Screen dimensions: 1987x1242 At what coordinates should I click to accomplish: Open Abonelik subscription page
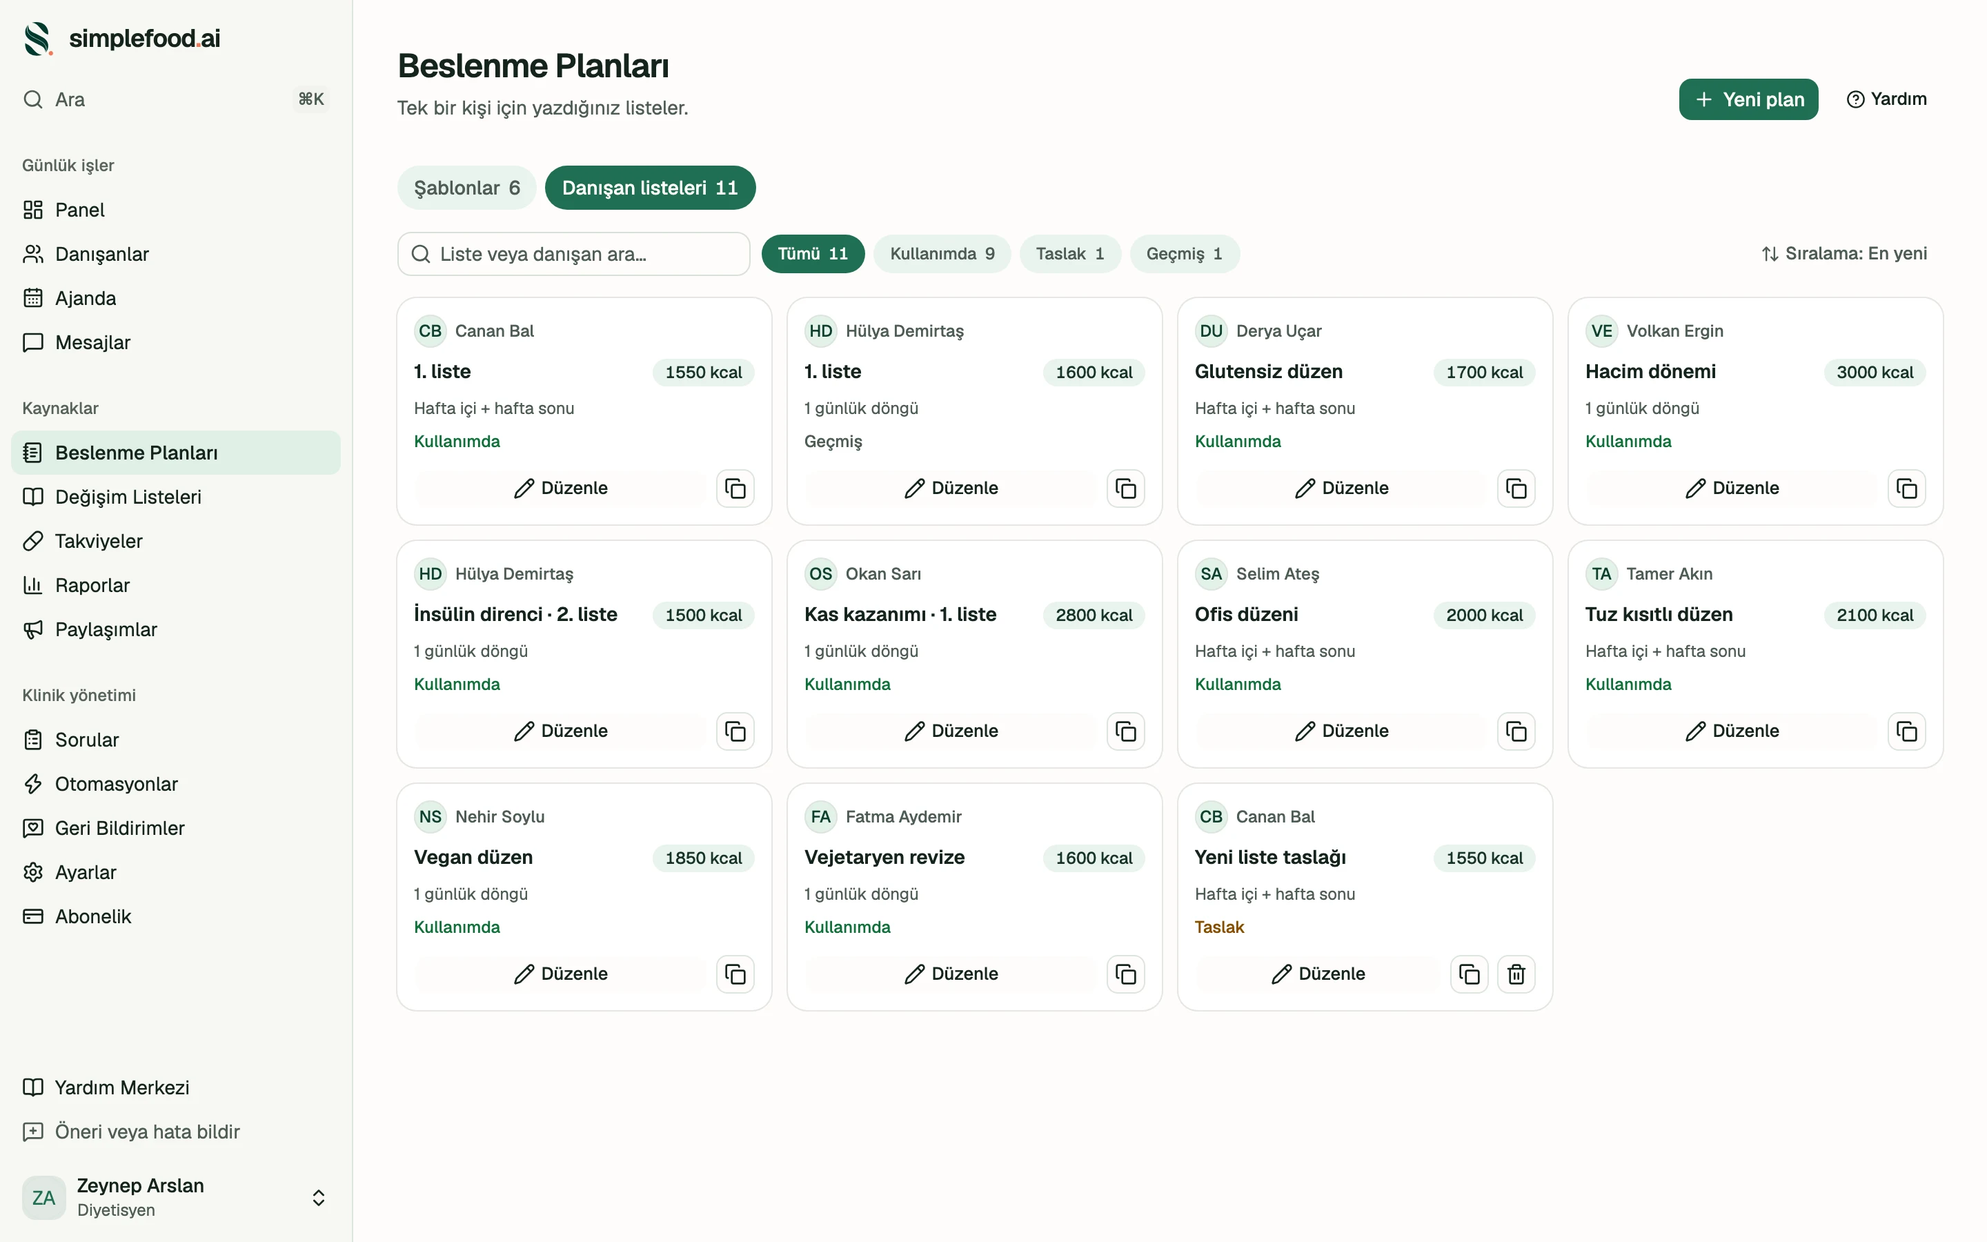[x=176, y=917]
